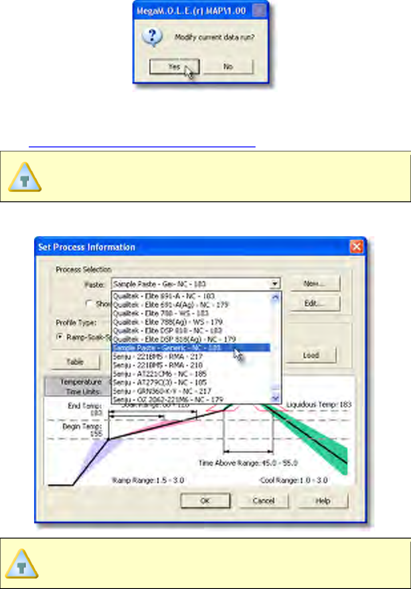Select Qualitek - Elite 788(Ag) - WS - 179

click(191, 322)
